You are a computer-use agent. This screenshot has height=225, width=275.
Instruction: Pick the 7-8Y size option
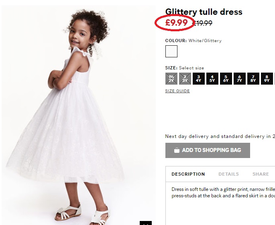(253, 79)
